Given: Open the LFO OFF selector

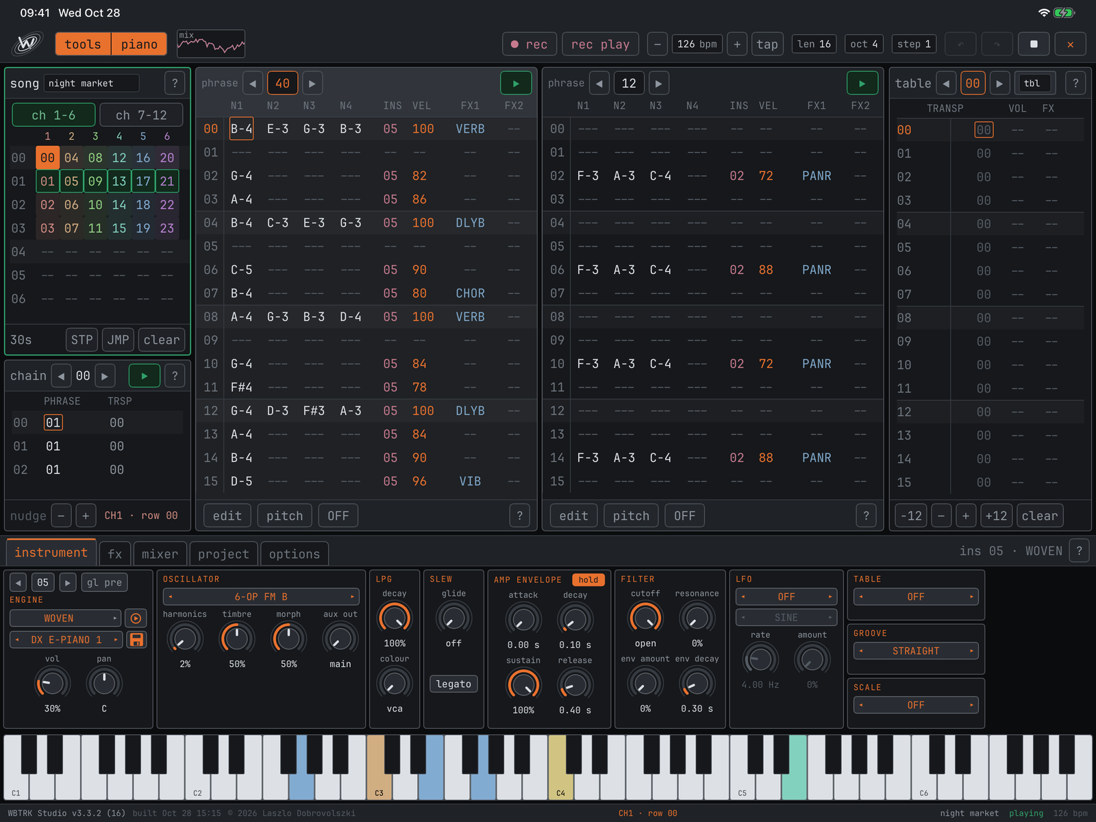Looking at the screenshot, I should tap(786, 597).
